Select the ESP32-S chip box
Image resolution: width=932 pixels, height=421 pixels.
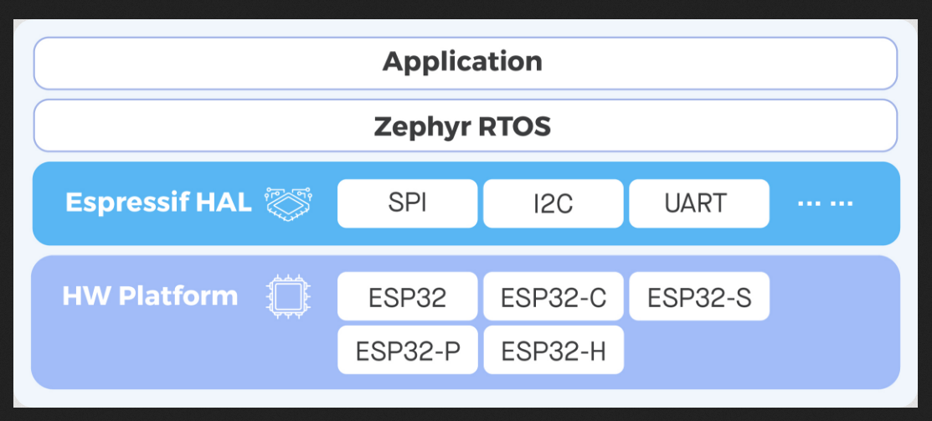coord(699,296)
